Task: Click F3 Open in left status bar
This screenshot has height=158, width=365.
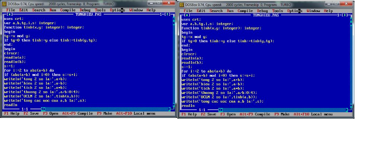Action: pos(51,114)
